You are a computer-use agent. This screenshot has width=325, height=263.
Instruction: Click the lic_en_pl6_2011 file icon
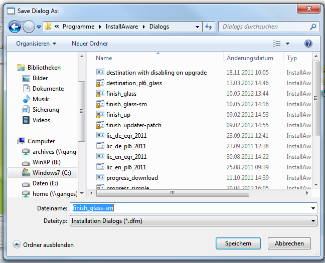click(100, 167)
